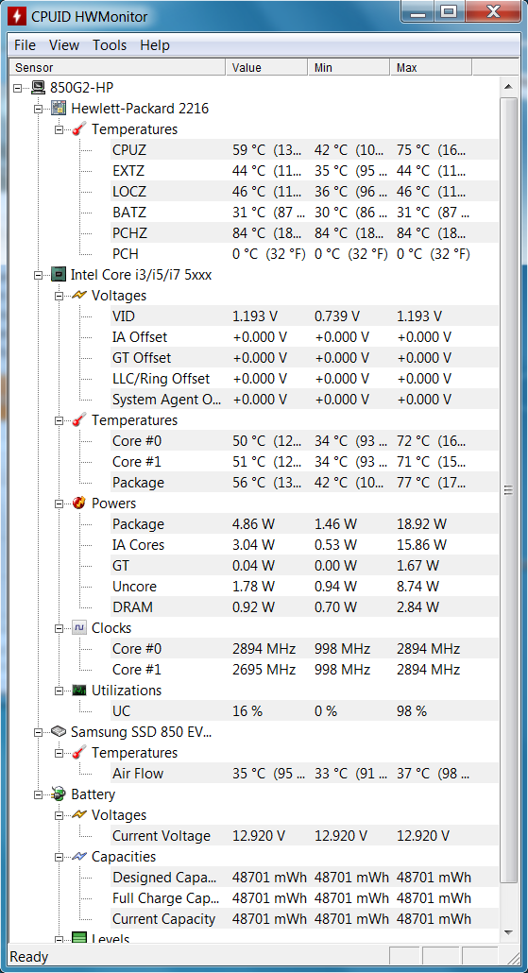Viewport: 528px width, 973px height.
Task: Click the 850G2-HP computer icon
Action: point(39,88)
